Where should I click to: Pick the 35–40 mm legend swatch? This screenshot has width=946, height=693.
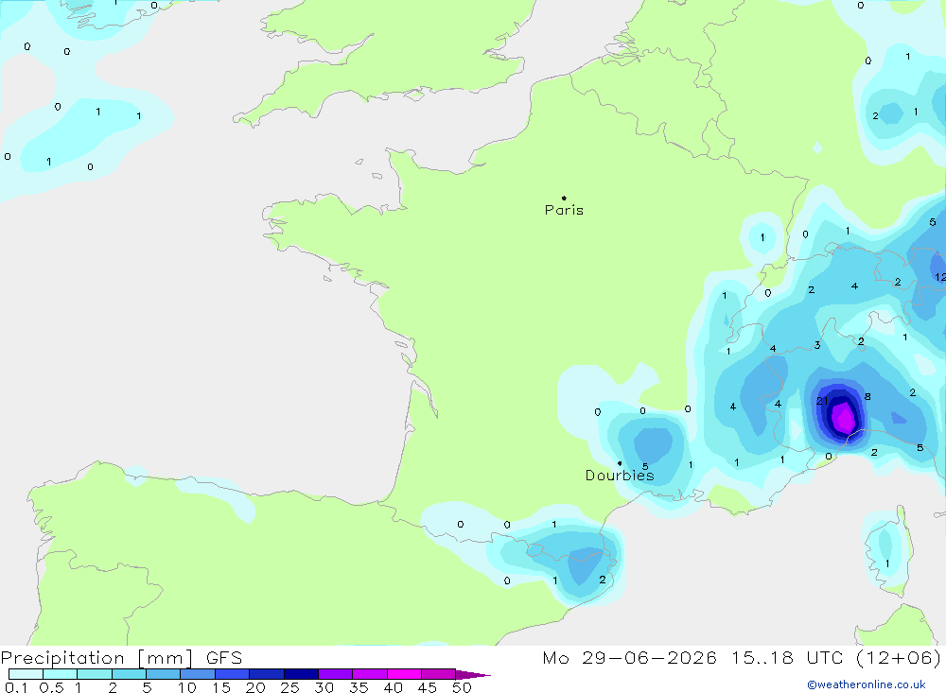(x=370, y=674)
